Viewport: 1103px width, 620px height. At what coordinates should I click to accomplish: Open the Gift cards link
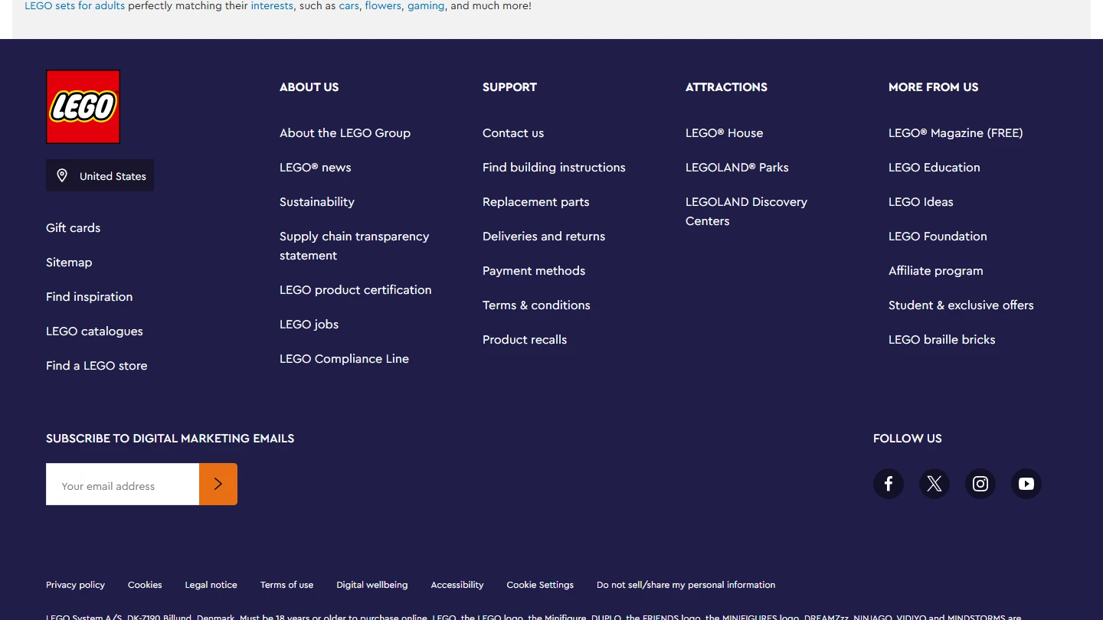point(73,228)
